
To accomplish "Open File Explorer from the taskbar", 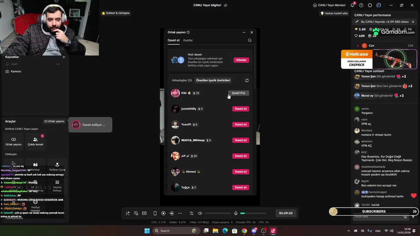I will (x=216, y=231).
